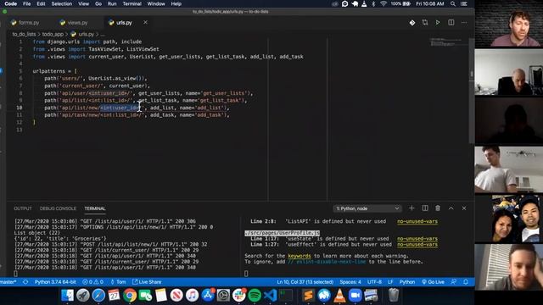Click the Bluetooth icon in menu bar
The height and width of the screenshot is (305, 543).
point(373,3)
